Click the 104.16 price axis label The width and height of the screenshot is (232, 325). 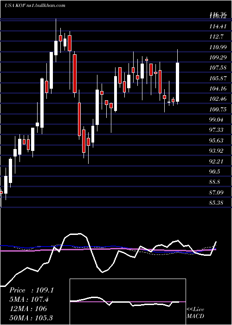coord(217,89)
